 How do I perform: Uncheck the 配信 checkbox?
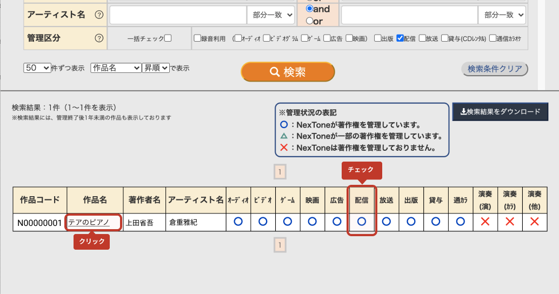(400, 38)
